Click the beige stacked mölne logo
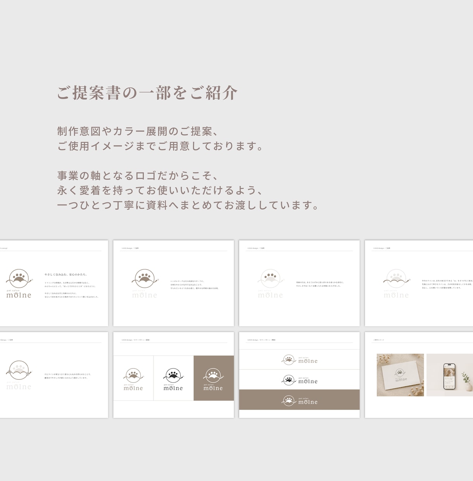Screen dimensions: 473x481 (133, 379)
